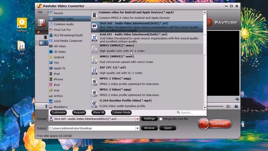
Task: Click the MPEG-2 Video format icon
Action: point(94,93)
